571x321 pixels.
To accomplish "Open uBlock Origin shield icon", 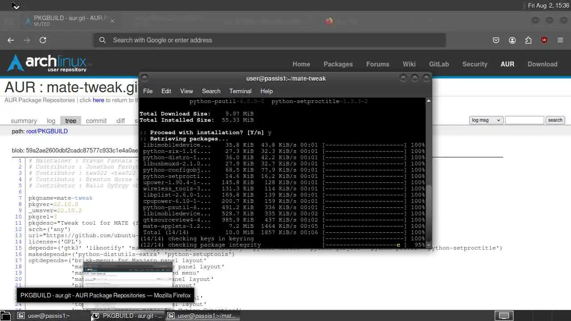I will click(544, 40).
